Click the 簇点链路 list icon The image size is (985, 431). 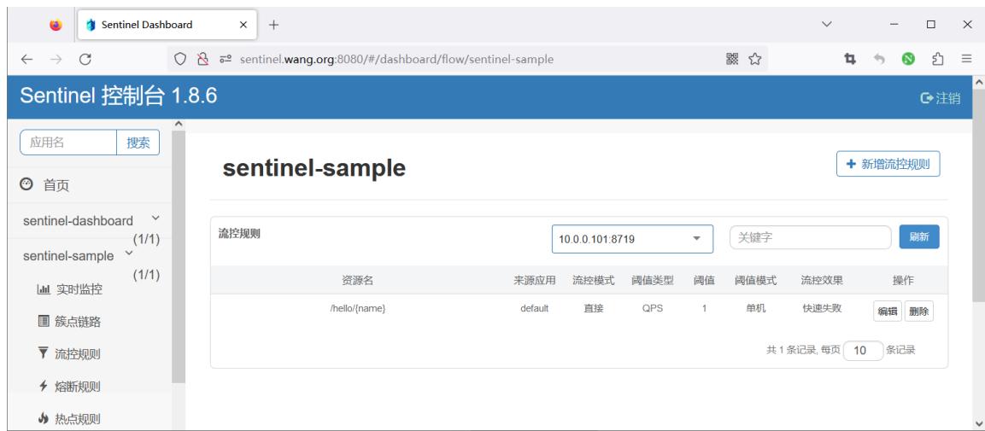tap(44, 321)
